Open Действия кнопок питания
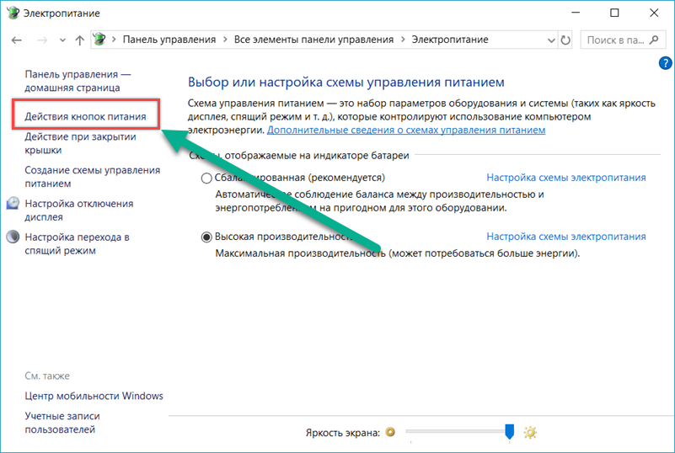675x453 pixels. 85,116
